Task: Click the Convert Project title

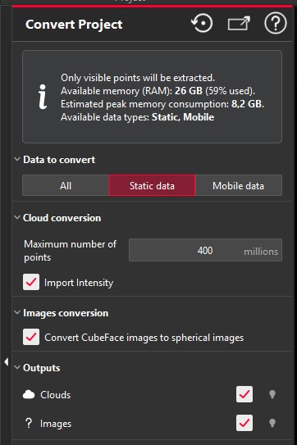Action: coord(74,25)
